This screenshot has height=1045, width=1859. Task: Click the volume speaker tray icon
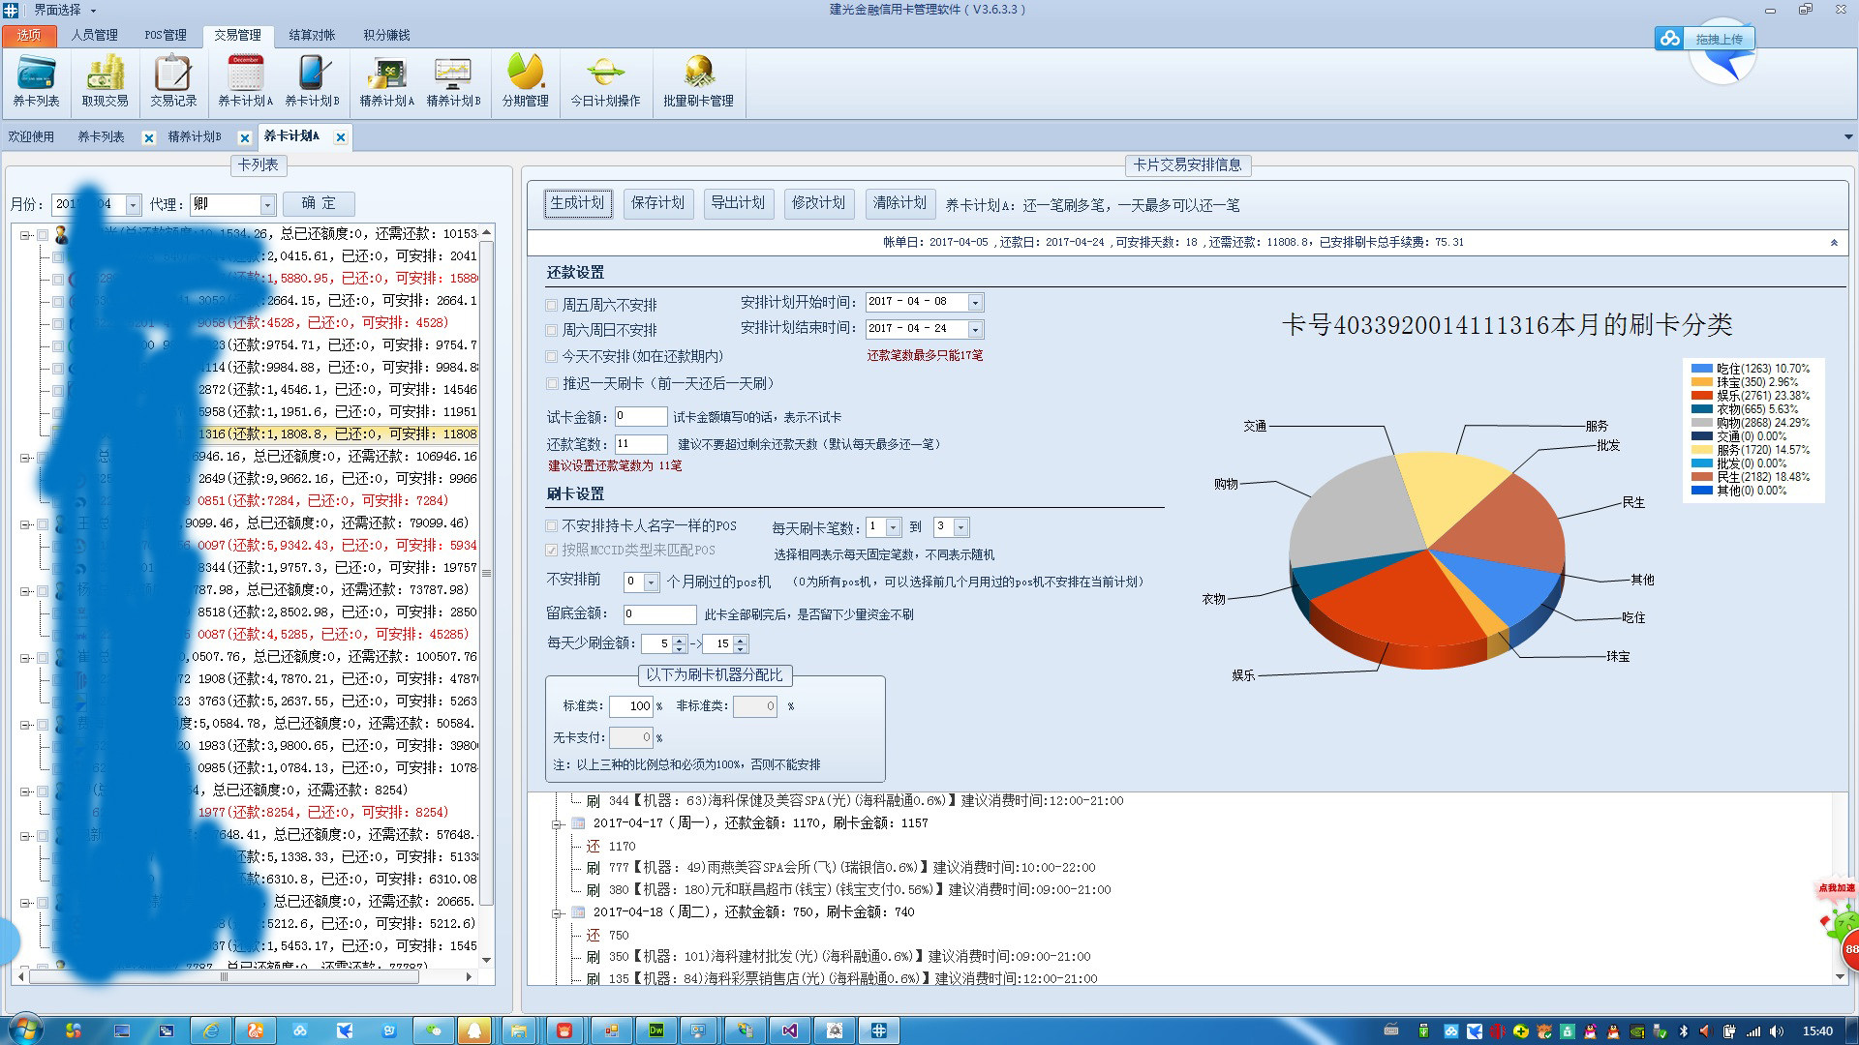tap(1776, 1031)
